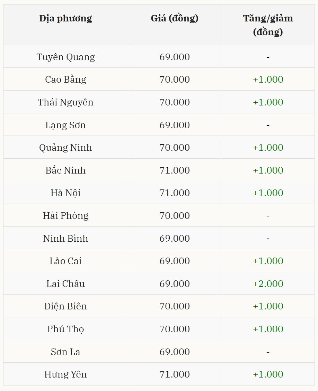The image size is (318, 391).
Task: Select the Tuyên Quang locality cell
Action: point(65,57)
